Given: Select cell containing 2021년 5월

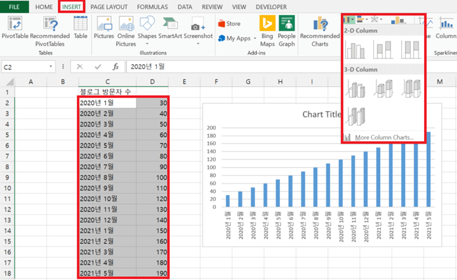Looking at the screenshot, I should [107, 273].
